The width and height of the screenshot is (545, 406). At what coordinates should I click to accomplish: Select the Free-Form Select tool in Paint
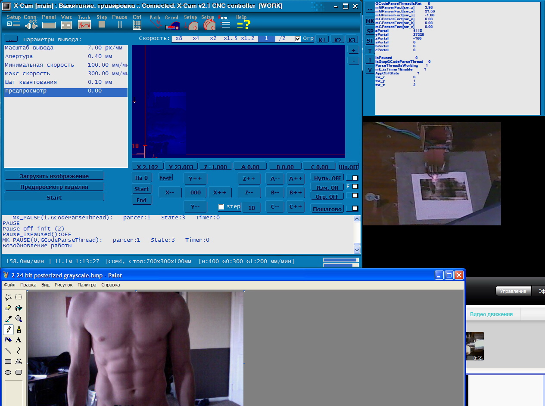[x=8, y=297]
